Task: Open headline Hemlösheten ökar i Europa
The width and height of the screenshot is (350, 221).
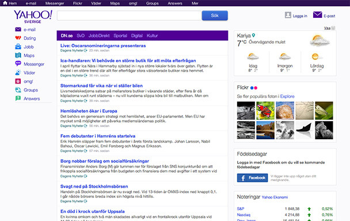Action: coord(89,111)
